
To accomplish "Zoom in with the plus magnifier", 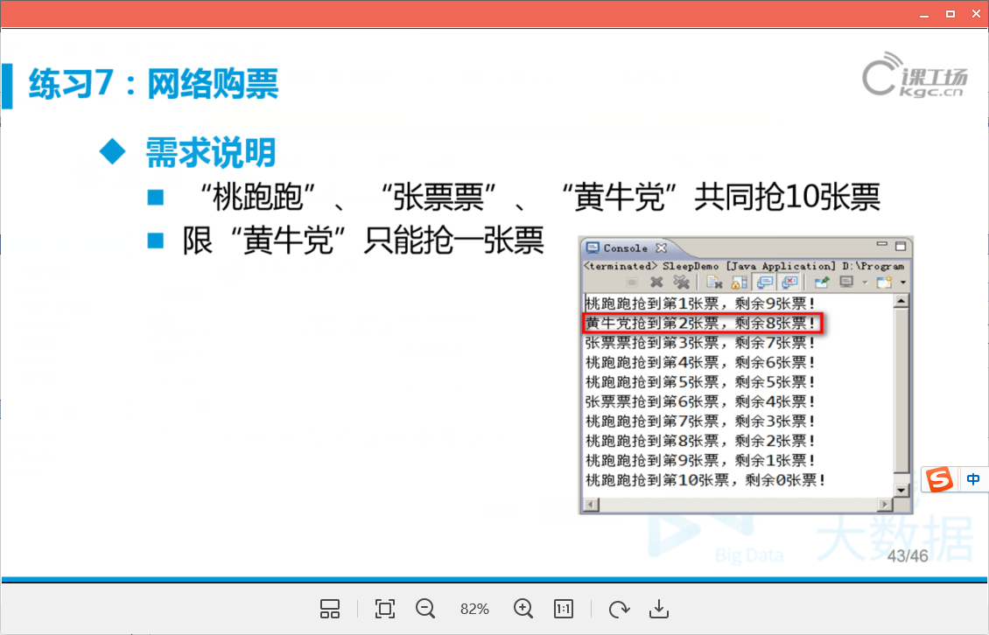I will point(523,609).
